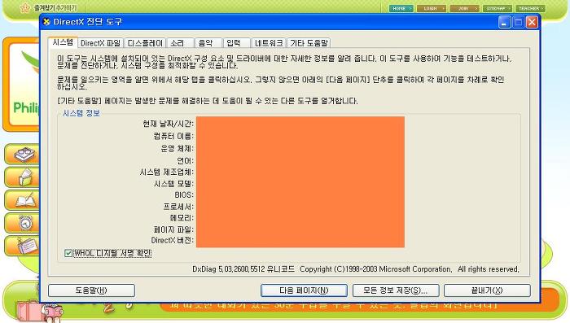Open the notepad sidebar icon

coord(27,246)
